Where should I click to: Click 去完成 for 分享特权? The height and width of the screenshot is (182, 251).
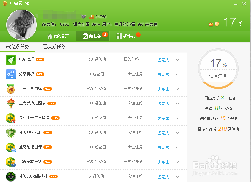pos(163,75)
